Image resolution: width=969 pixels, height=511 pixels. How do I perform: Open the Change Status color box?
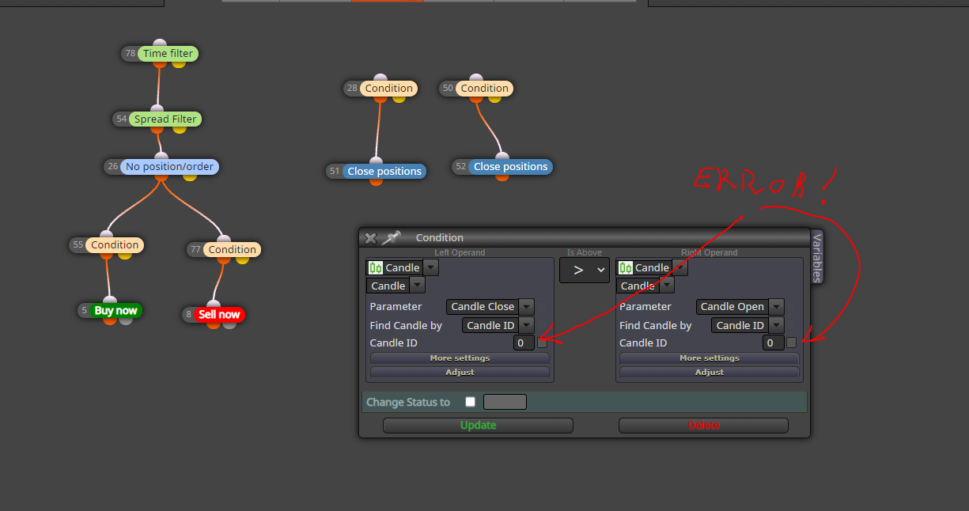coord(505,402)
